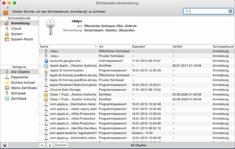Click the magnifier icon in search field

(x=187, y=11)
